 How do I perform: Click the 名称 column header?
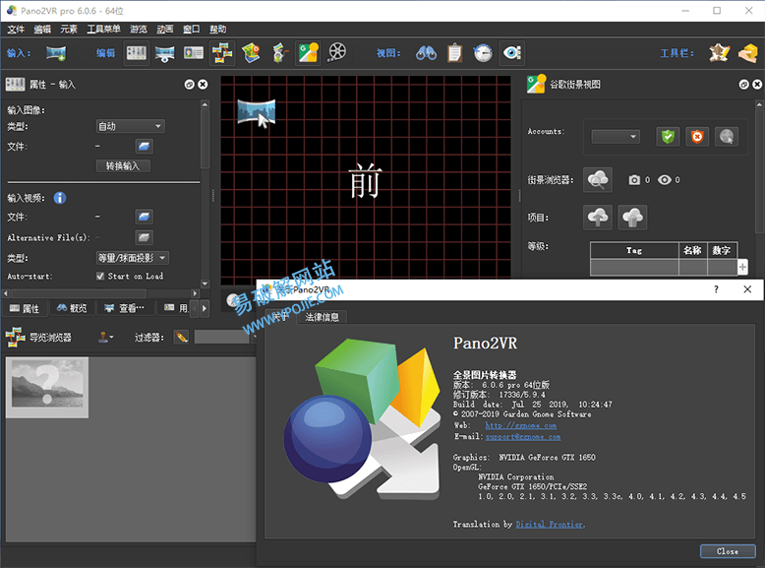click(x=693, y=251)
